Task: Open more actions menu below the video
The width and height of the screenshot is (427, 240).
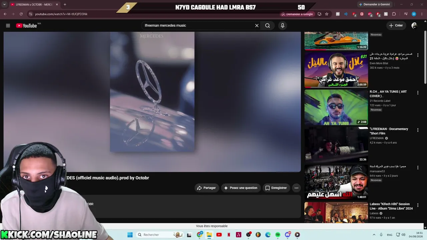Action: pyautogui.click(x=296, y=188)
